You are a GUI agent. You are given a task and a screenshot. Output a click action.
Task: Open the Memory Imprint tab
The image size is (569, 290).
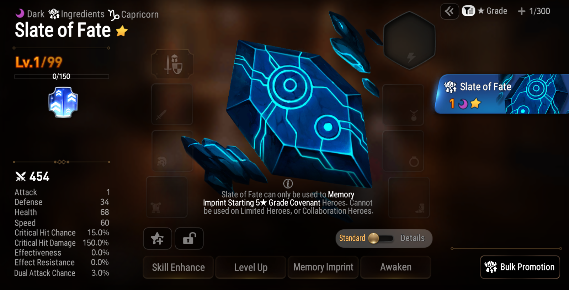tap(323, 267)
